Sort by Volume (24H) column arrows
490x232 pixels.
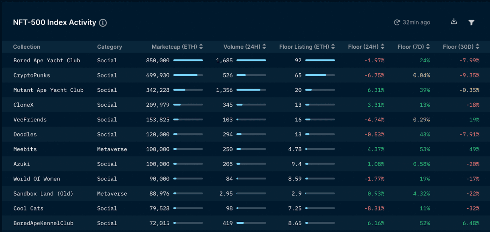click(x=264, y=47)
